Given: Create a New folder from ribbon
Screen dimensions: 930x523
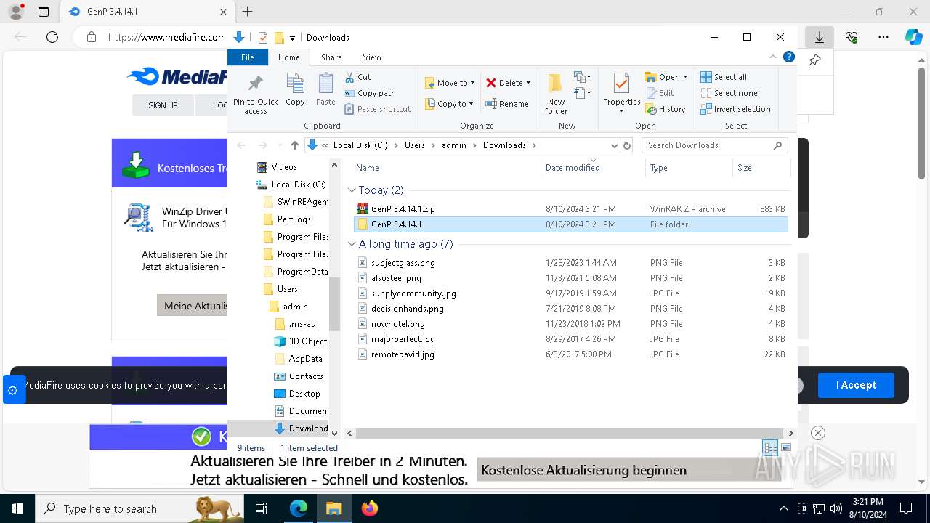Looking at the screenshot, I should click(x=556, y=93).
